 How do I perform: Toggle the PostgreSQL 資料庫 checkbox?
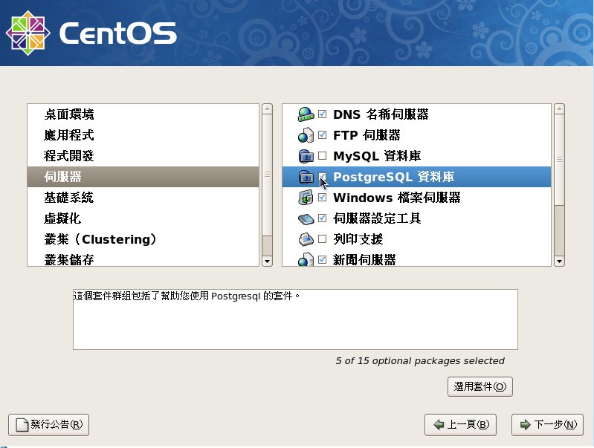323,177
